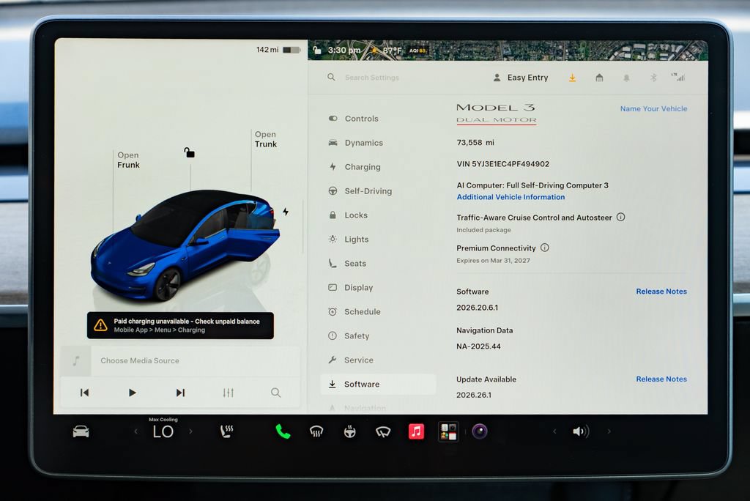Viewport: 750px width, 501px height.
Task: Tap the 87°F outside temperature
Action: pos(392,51)
